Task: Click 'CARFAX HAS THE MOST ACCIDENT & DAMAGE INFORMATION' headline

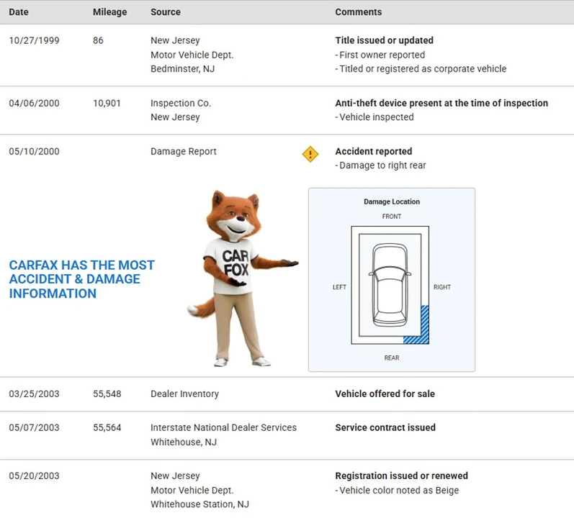Action: tap(81, 279)
